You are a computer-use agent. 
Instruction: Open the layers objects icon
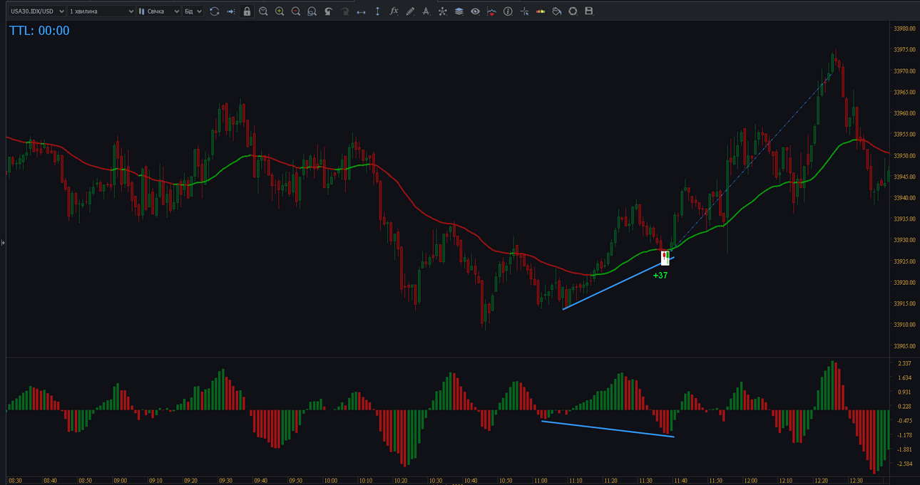(459, 11)
